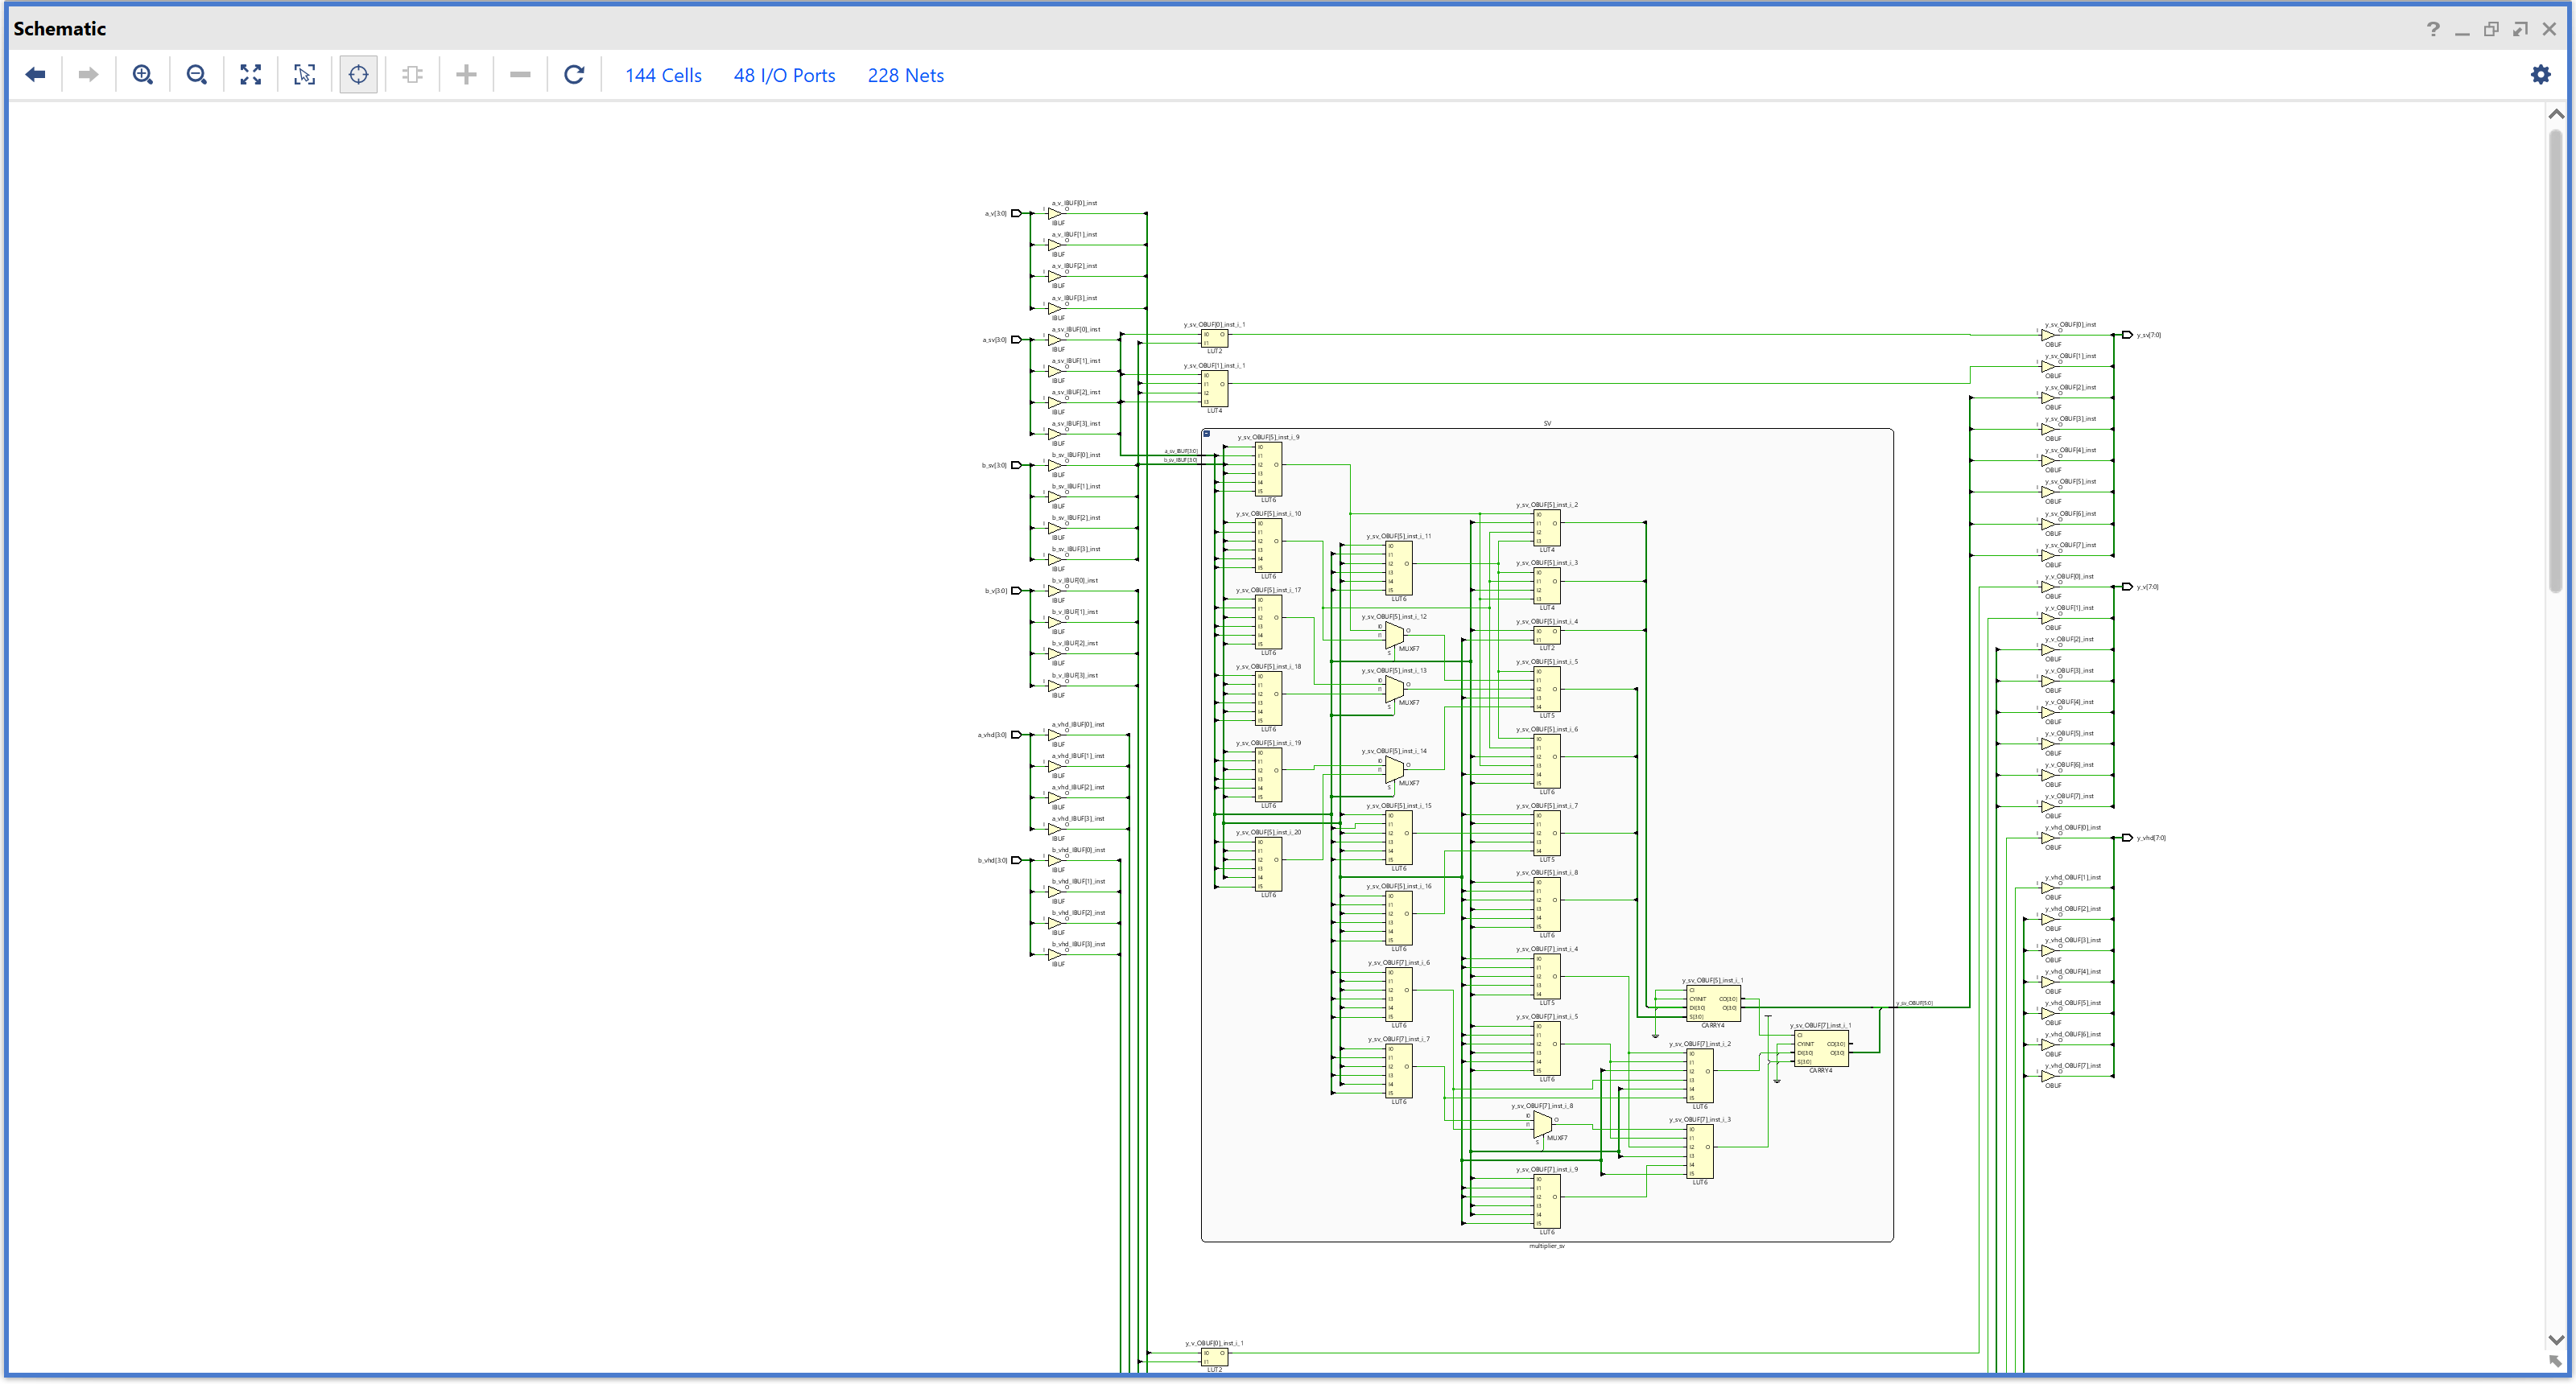Select the y_sv_OBUF[7]_inst_i_1 CARRY4 cell

1820,1049
